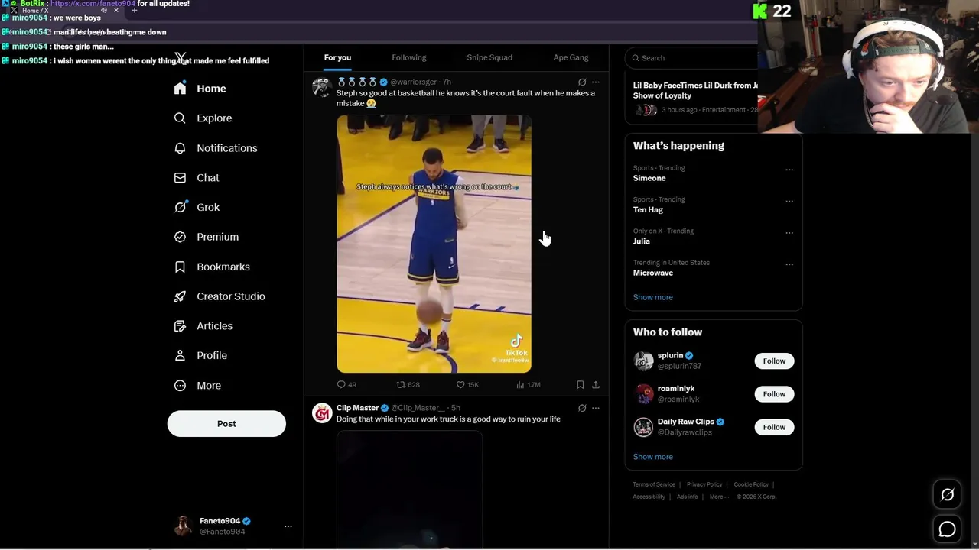Open options for Simeone trend
This screenshot has width=979, height=550.
tap(789, 170)
